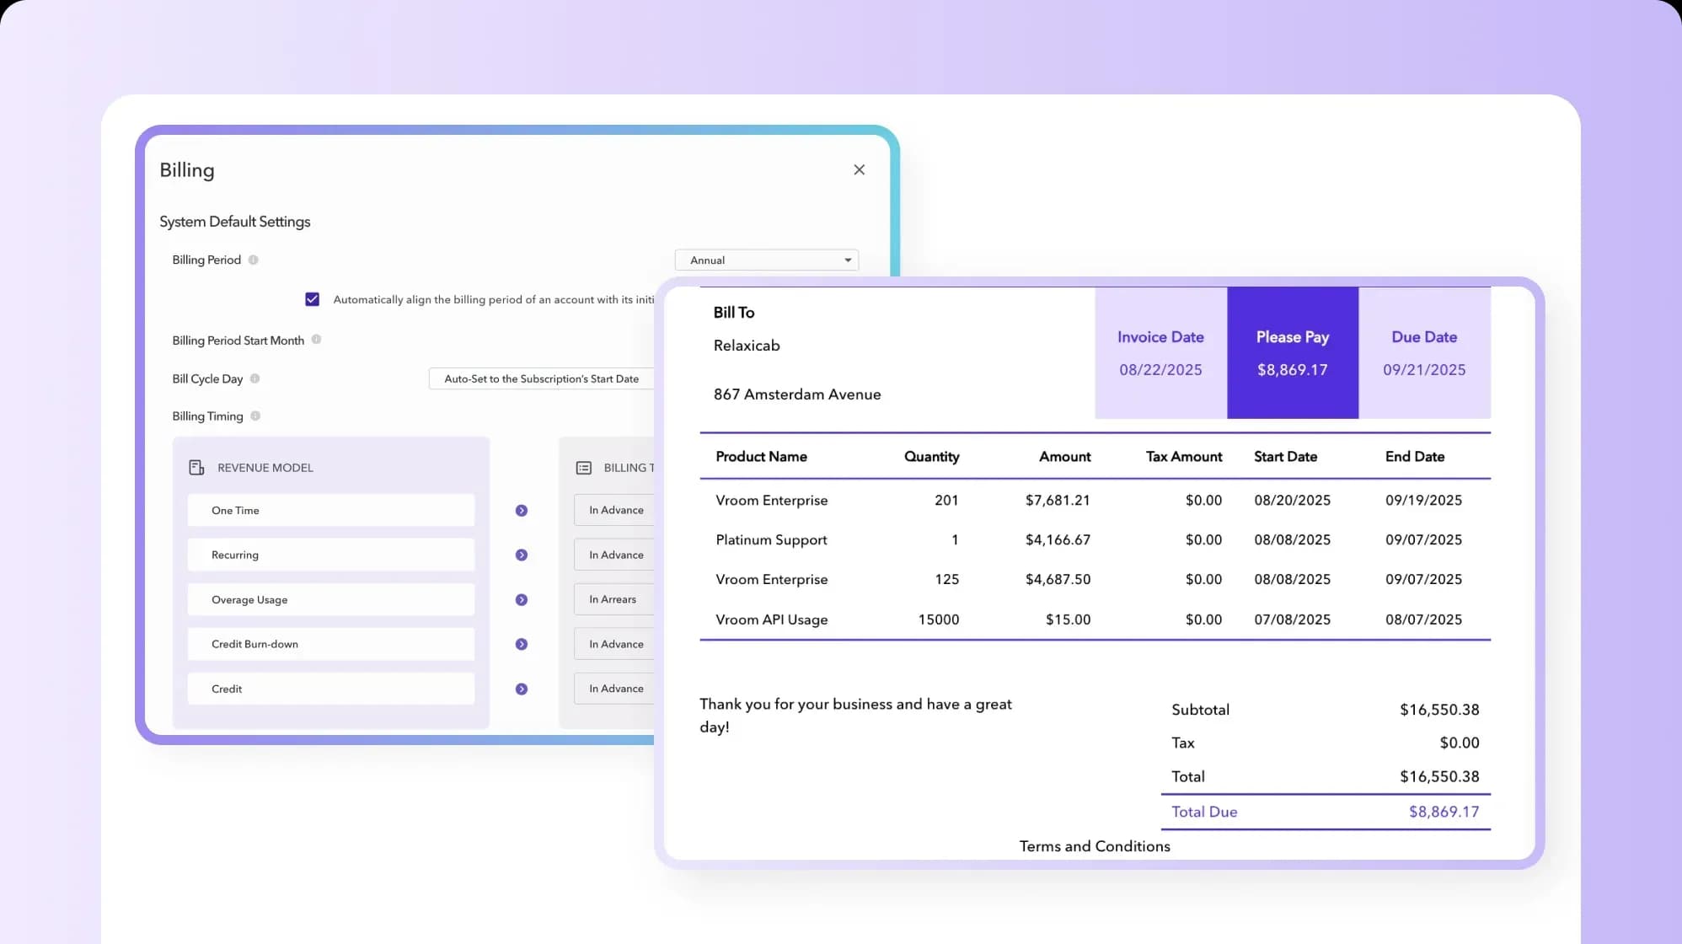This screenshot has width=1682, height=944.
Task: Open One Time's In Advance timing dropdown
Action: pyautogui.click(x=616, y=510)
